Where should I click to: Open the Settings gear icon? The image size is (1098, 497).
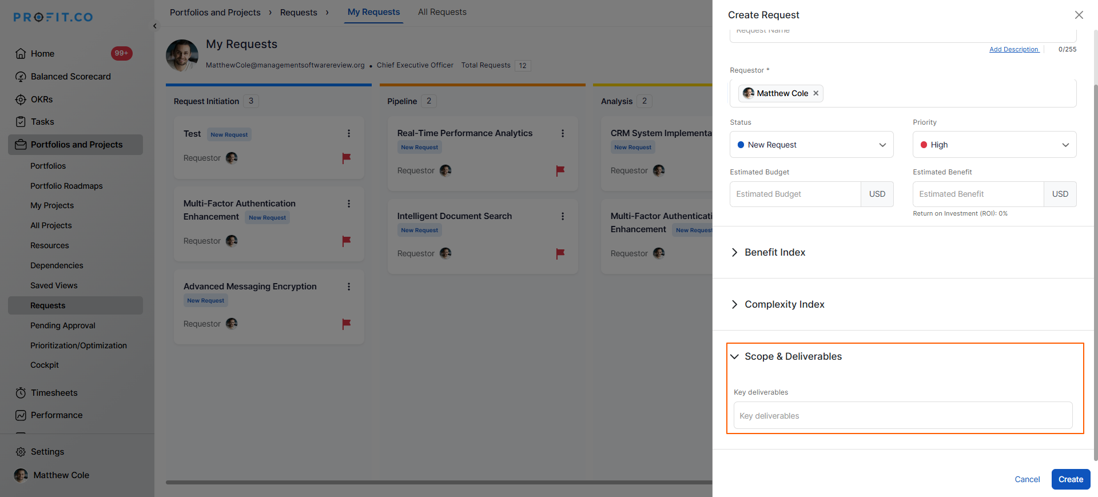click(x=21, y=452)
